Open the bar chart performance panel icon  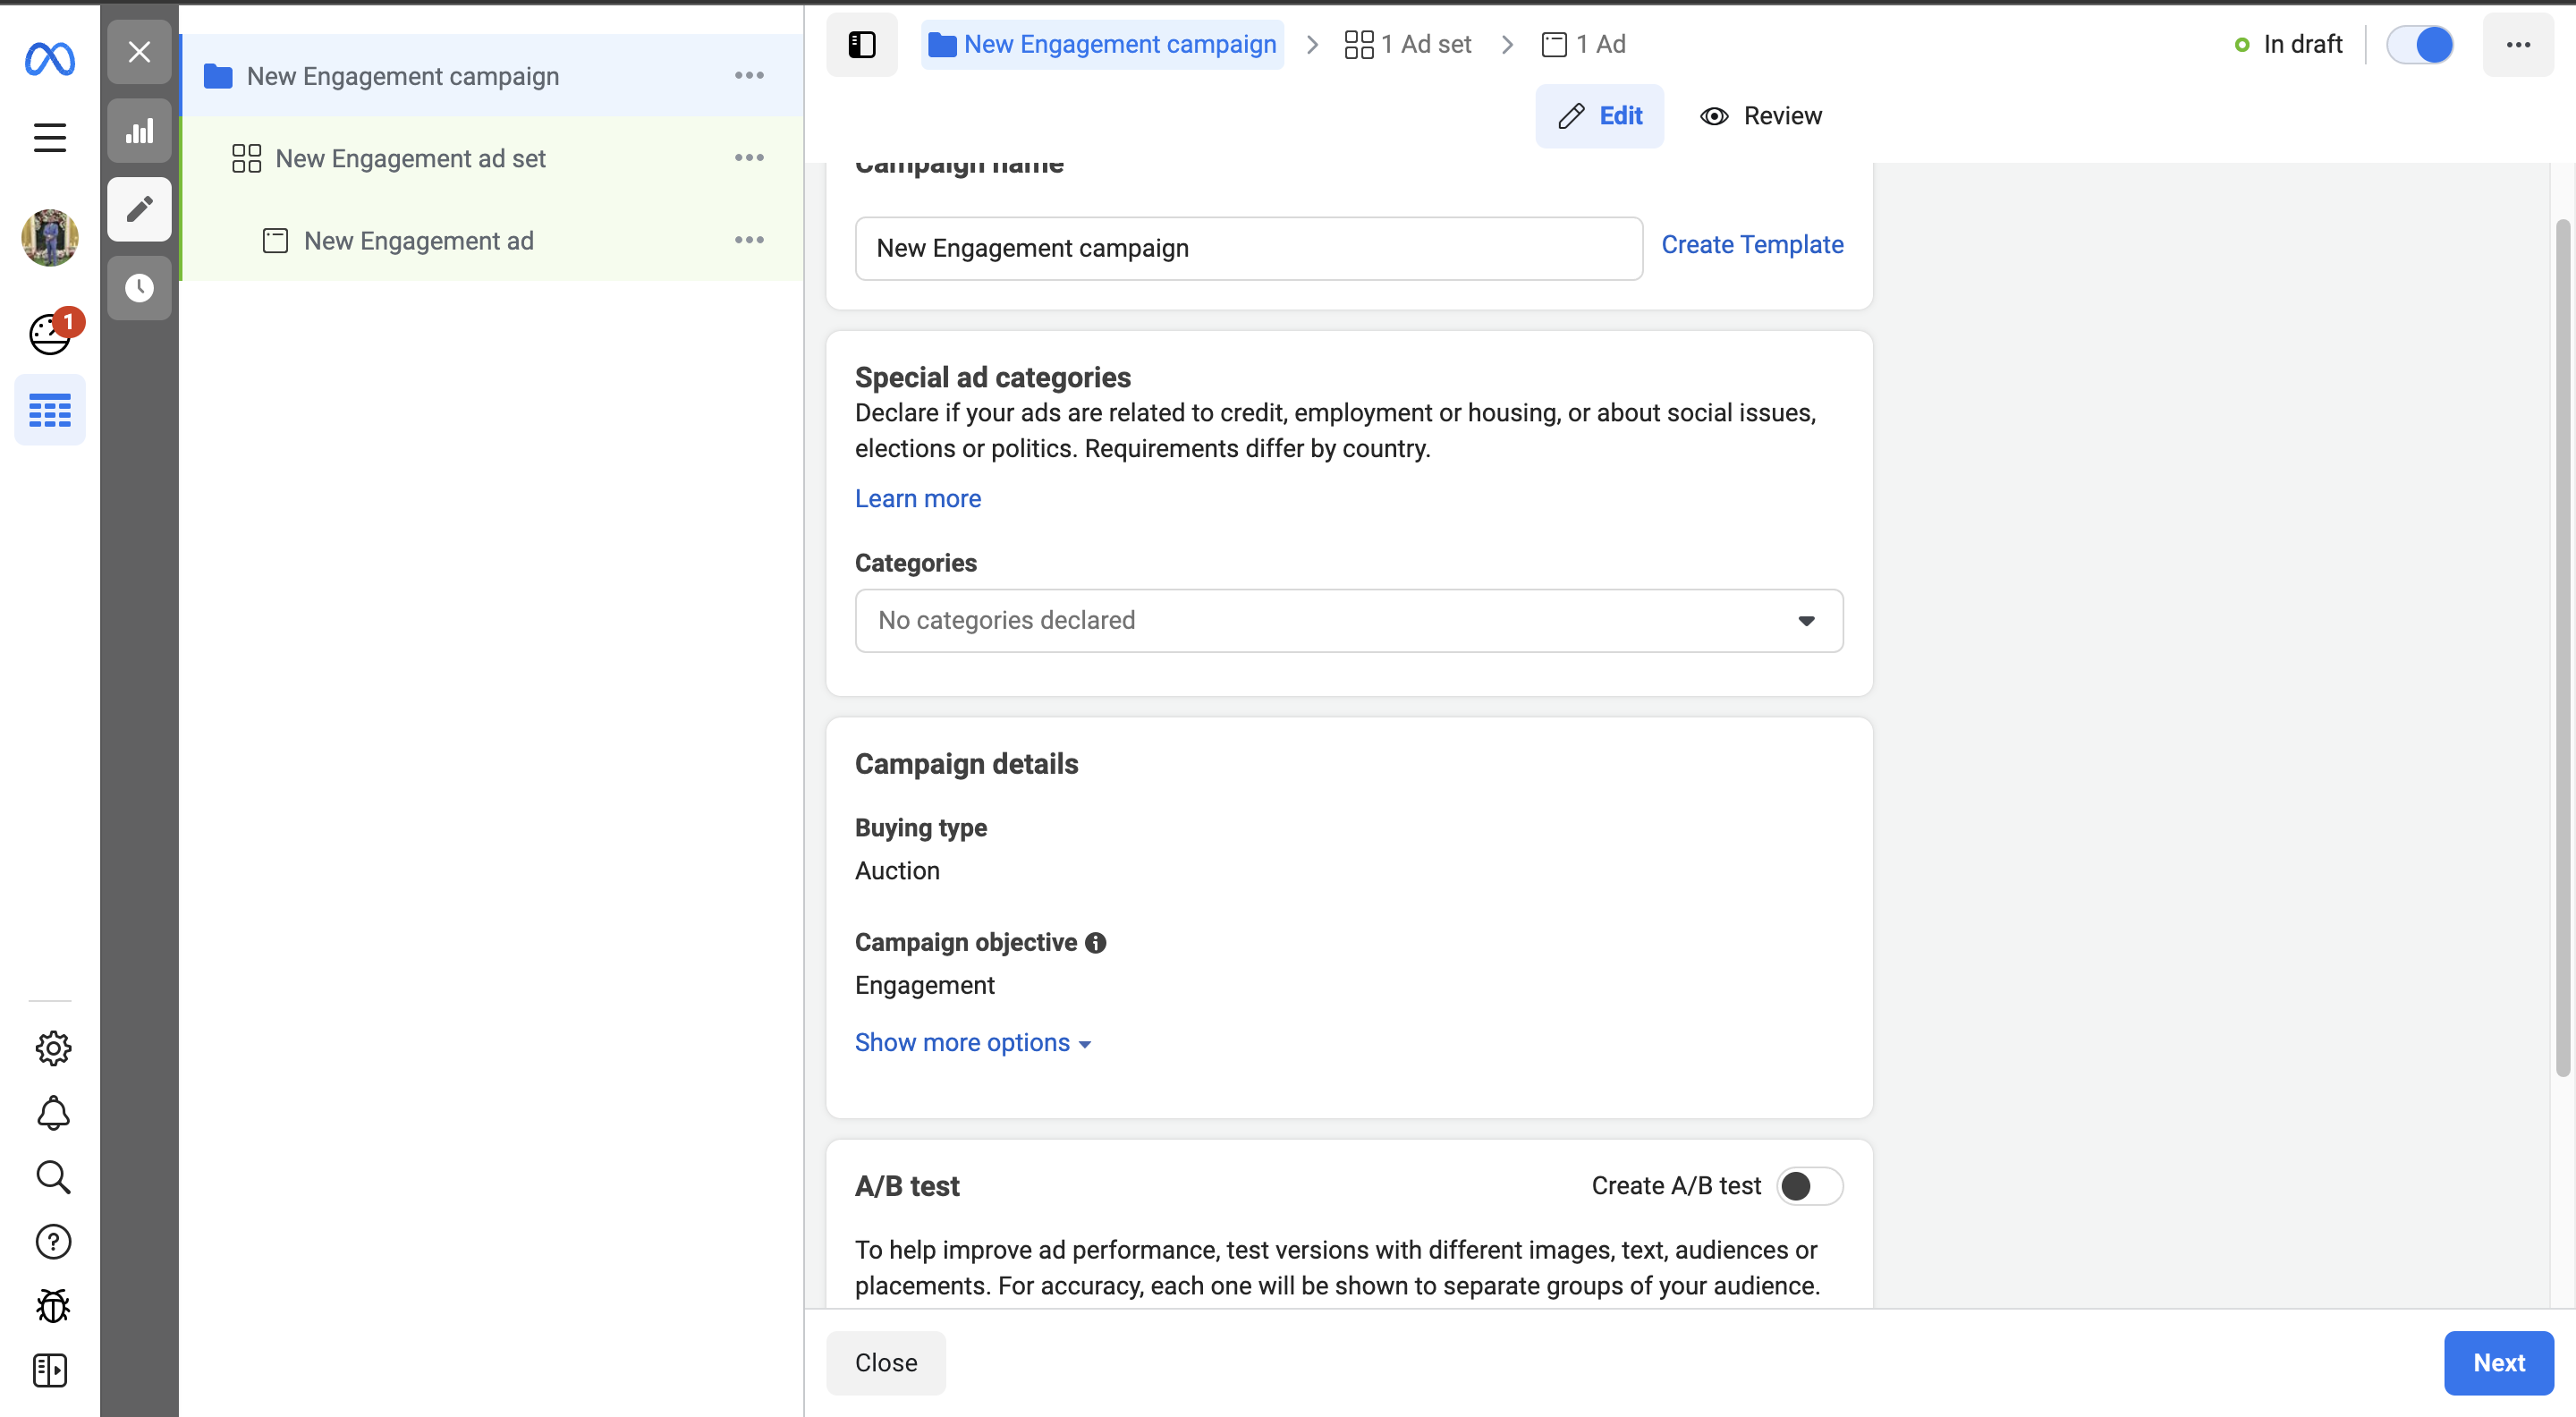pyautogui.click(x=139, y=131)
